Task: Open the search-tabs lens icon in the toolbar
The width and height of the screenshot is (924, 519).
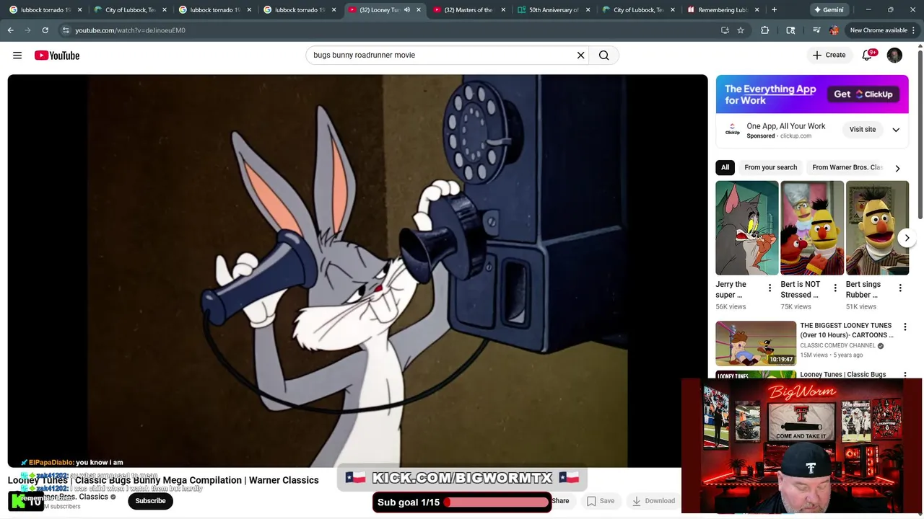Action: pos(790,30)
